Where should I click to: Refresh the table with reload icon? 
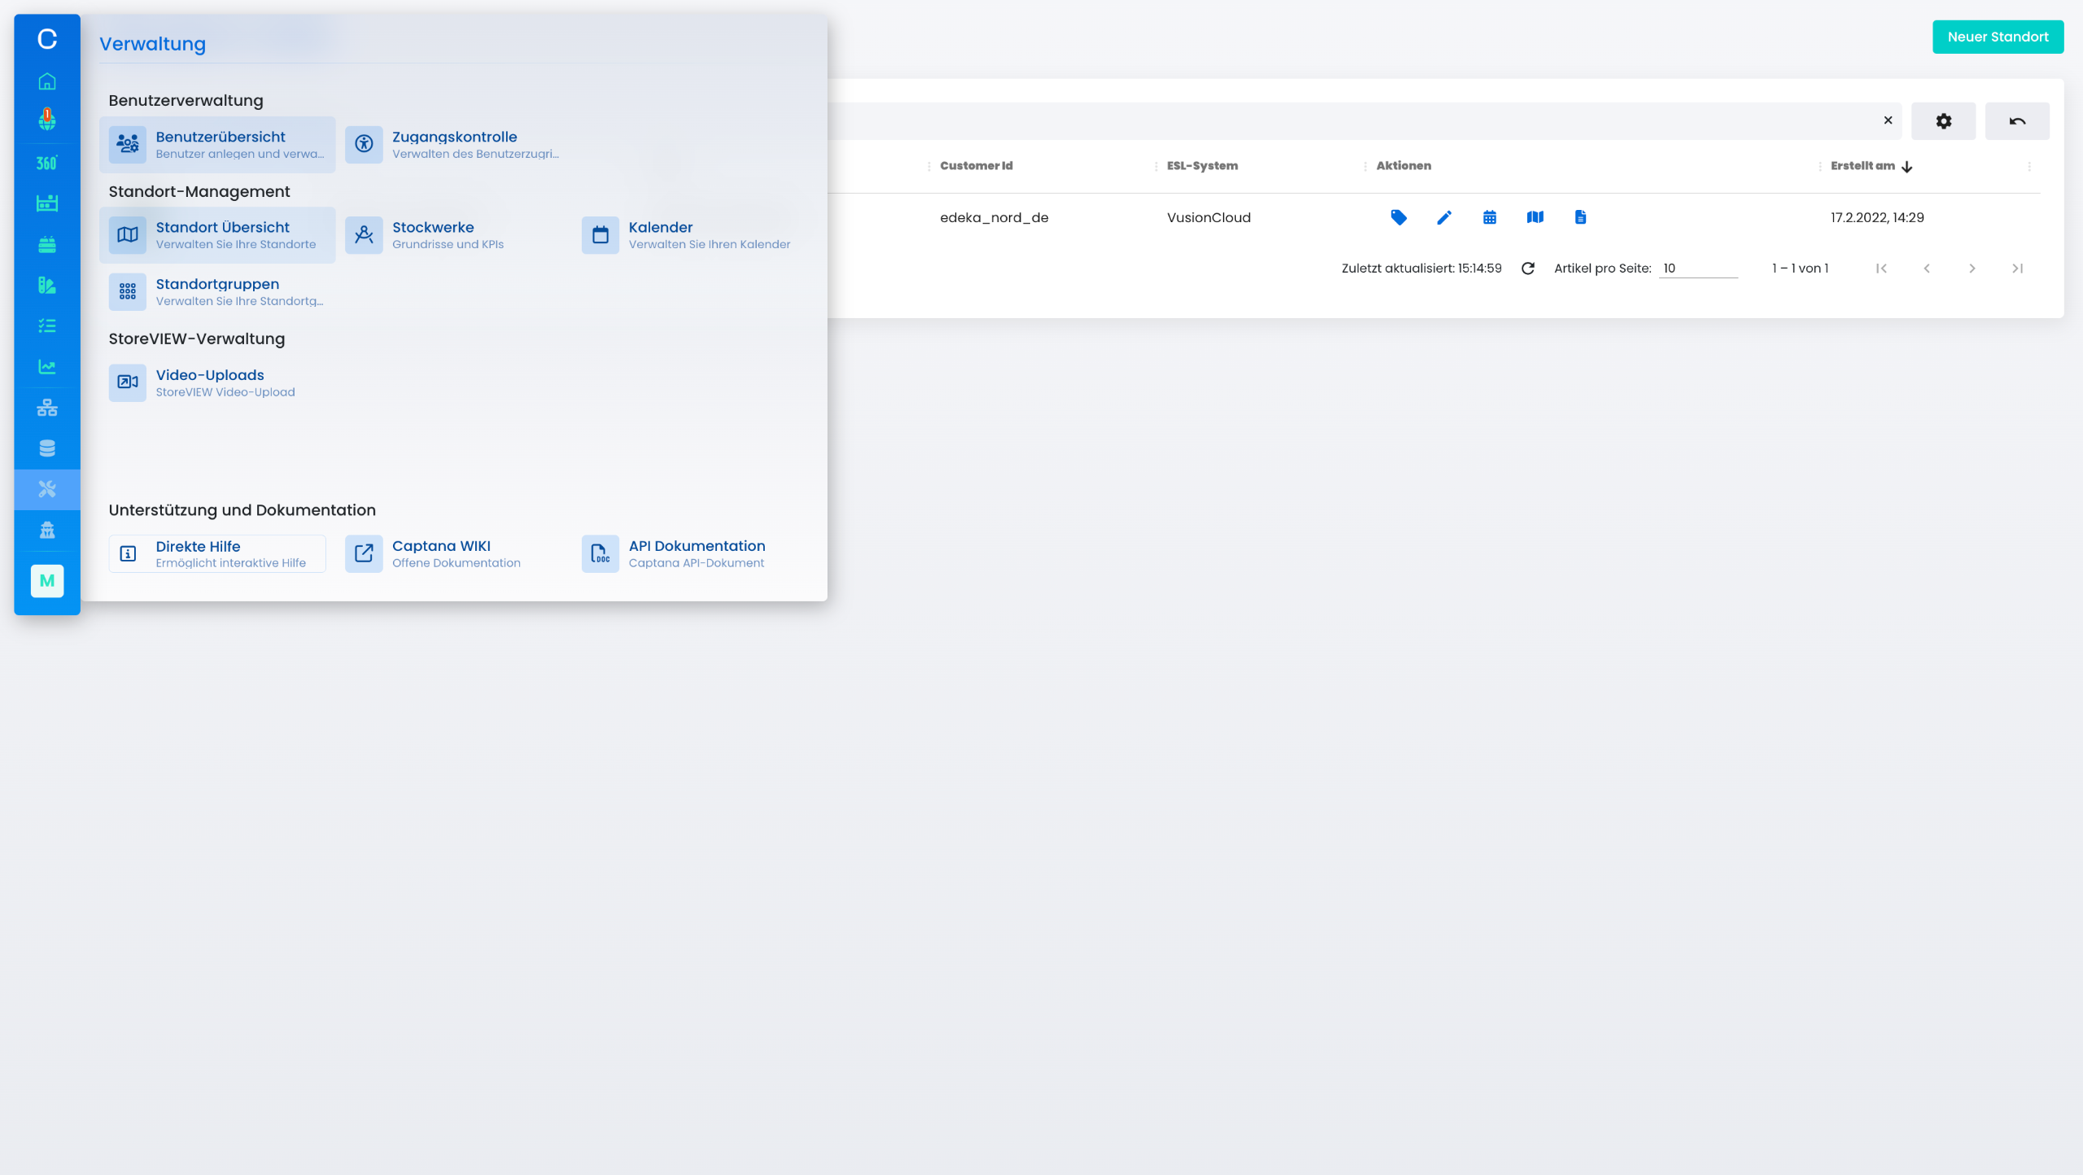coord(1528,269)
